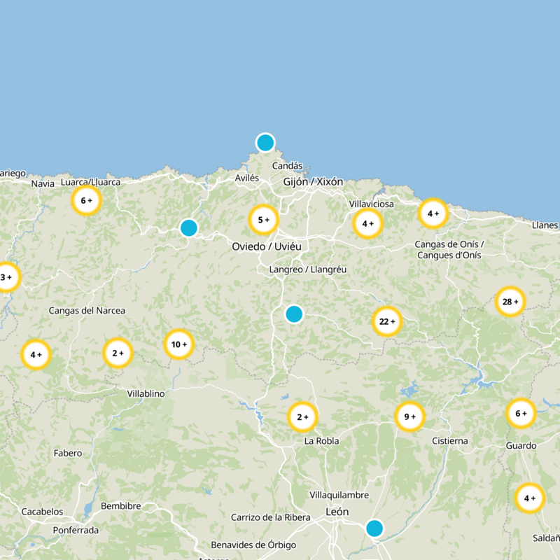Viewport: 560px width, 560px height.
Task: Open the 4+ cluster below Villaviciosa
Action: coord(368,223)
